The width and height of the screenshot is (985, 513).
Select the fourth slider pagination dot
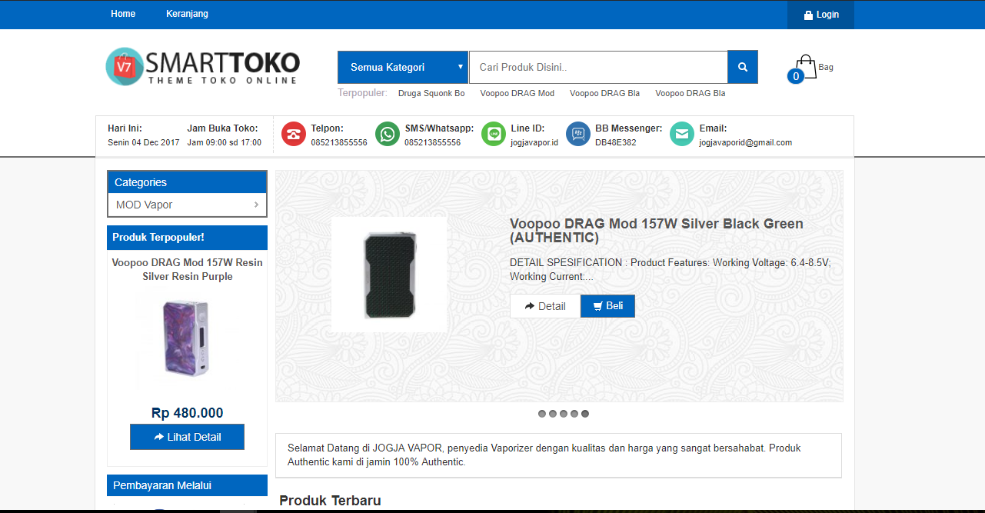click(574, 414)
